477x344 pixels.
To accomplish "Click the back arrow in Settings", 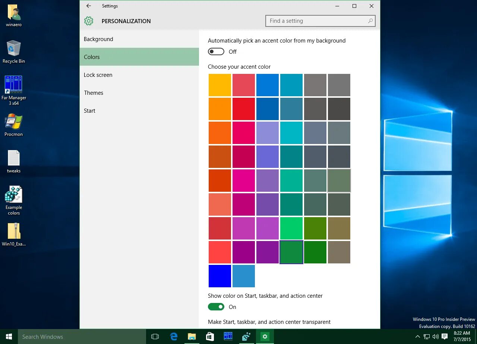I will (x=88, y=6).
